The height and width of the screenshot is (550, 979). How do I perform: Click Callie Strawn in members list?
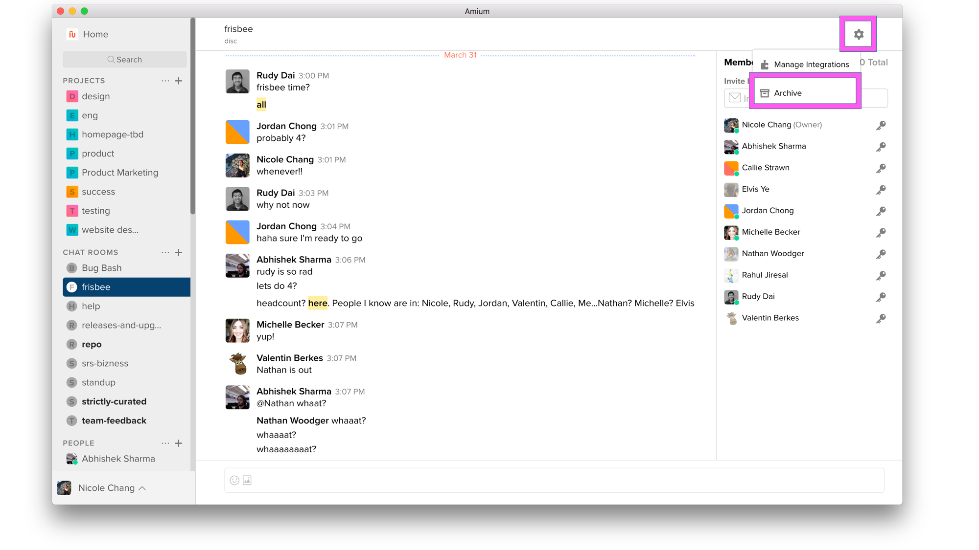765,168
